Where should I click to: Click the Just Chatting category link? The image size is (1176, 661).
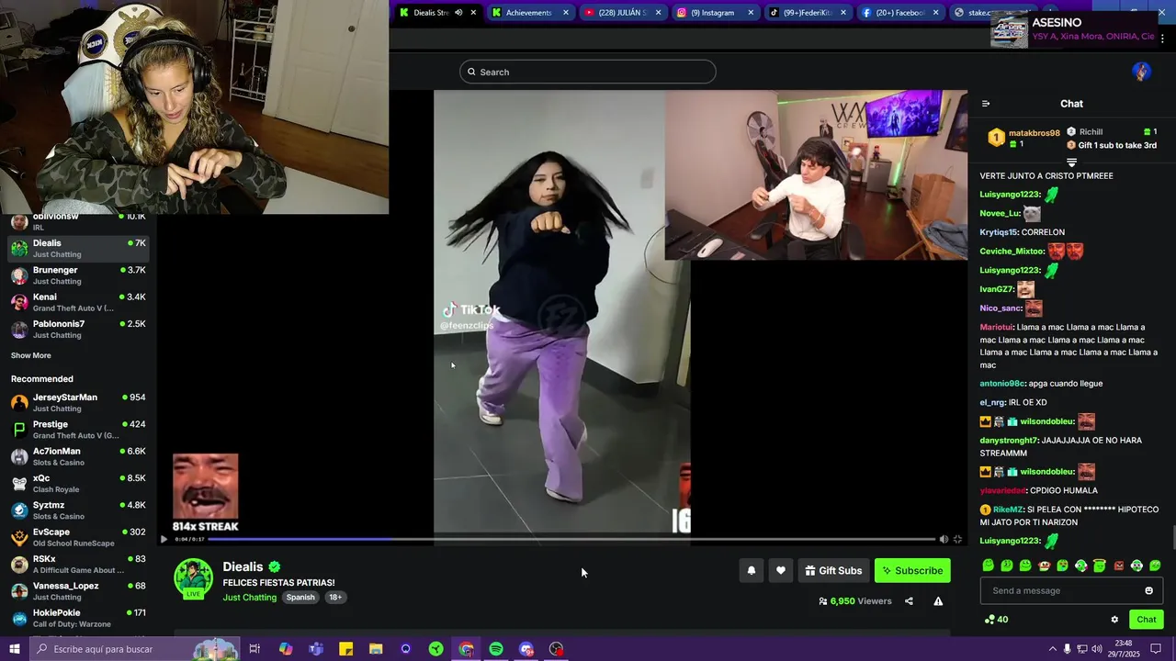pos(249,598)
